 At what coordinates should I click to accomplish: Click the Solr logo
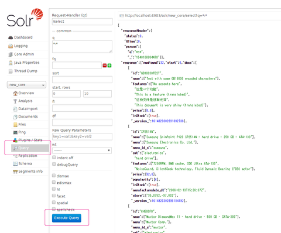tap(25, 18)
